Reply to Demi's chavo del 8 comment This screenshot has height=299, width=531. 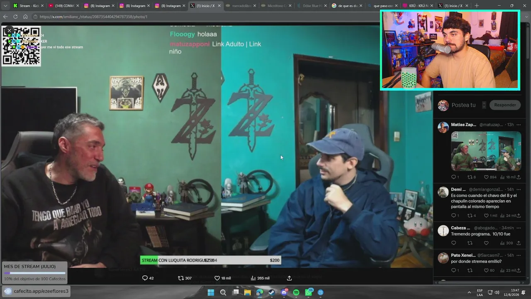pos(455,216)
